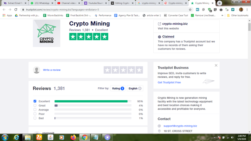Click the Write a review link

52,70
